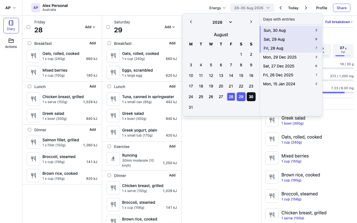The height and width of the screenshot is (223, 357).
Task: Tick the Friday 28 day checkbox
Action: [28, 27]
